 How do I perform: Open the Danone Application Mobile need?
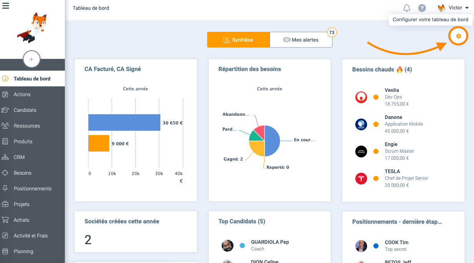(403, 124)
